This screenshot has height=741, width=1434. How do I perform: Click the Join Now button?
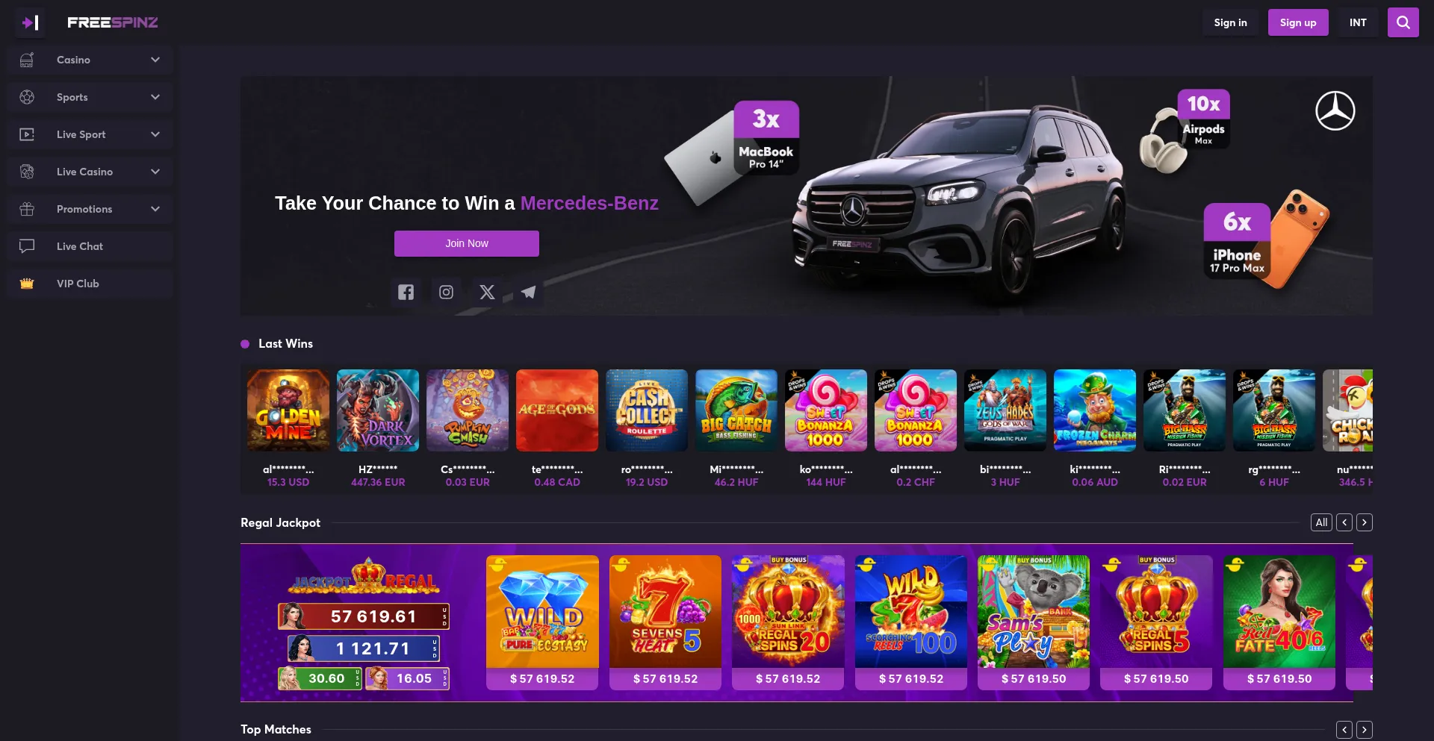coord(467,243)
